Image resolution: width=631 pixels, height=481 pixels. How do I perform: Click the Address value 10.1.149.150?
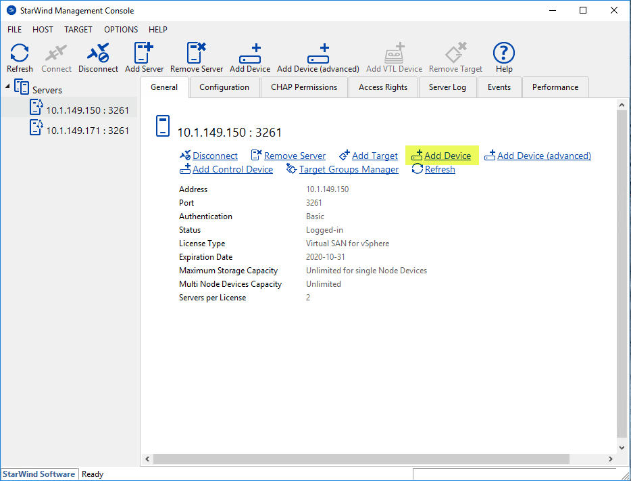[x=327, y=189]
